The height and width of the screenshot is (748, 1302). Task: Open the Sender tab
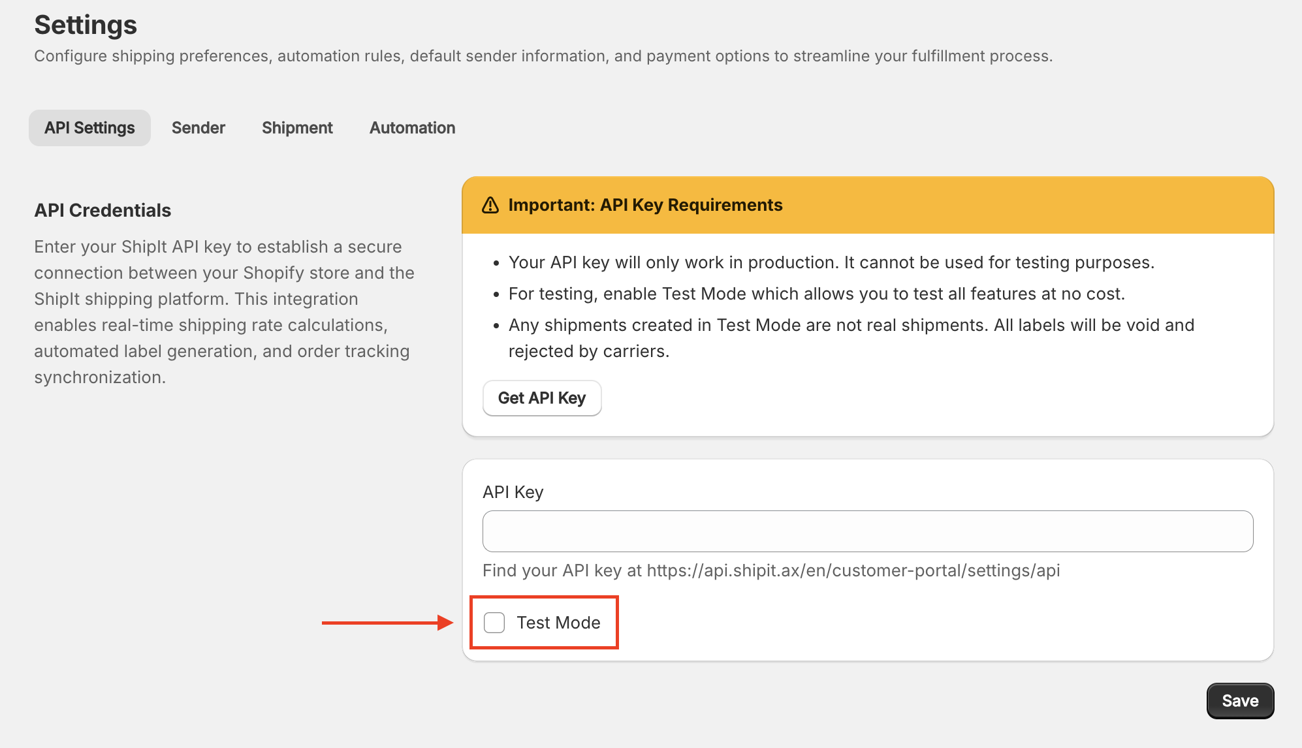(x=198, y=128)
